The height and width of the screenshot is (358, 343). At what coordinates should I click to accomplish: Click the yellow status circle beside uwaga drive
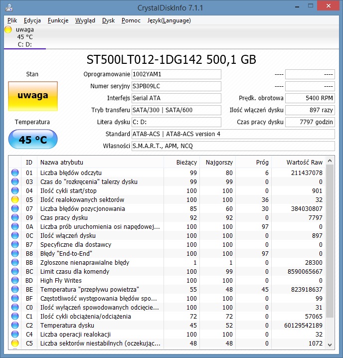click(8, 30)
